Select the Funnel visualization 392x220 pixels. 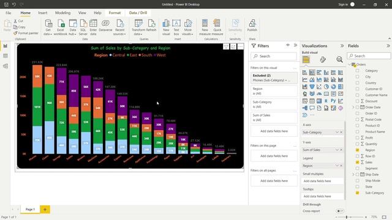[312, 87]
